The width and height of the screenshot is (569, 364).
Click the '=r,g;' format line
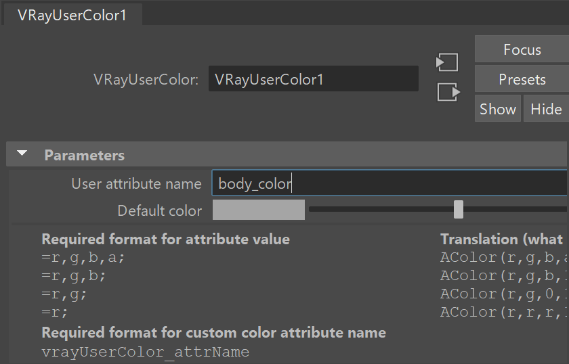click(64, 294)
